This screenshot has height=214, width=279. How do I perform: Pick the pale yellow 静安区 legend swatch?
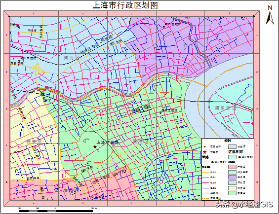[233, 188]
